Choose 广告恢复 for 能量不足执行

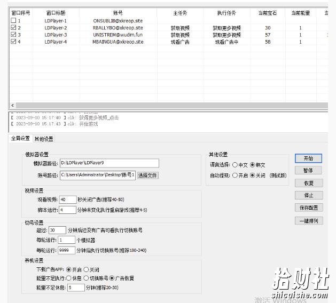pyautogui.click(x=112, y=278)
